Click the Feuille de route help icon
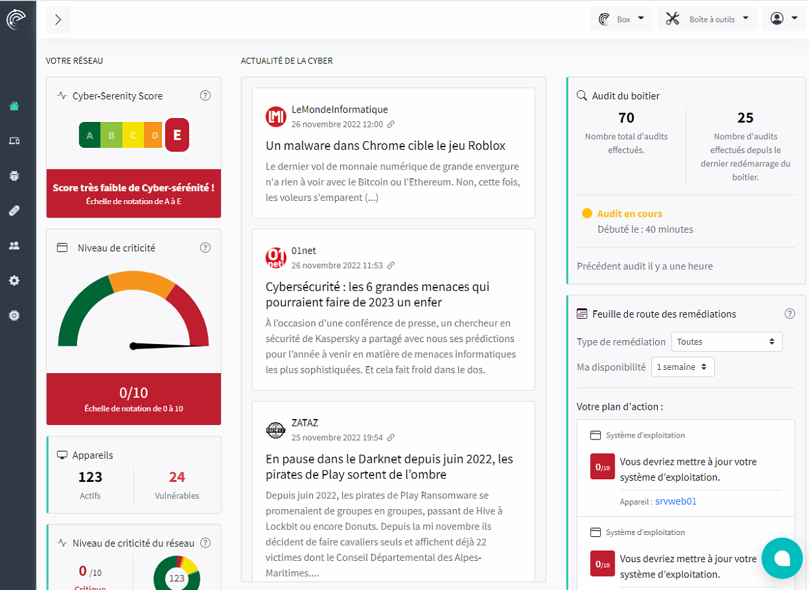This screenshot has width=809, height=590. [789, 314]
